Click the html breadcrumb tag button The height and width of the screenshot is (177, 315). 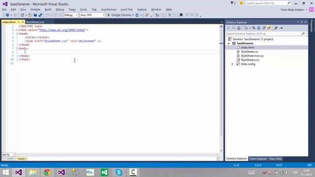point(10,159)
